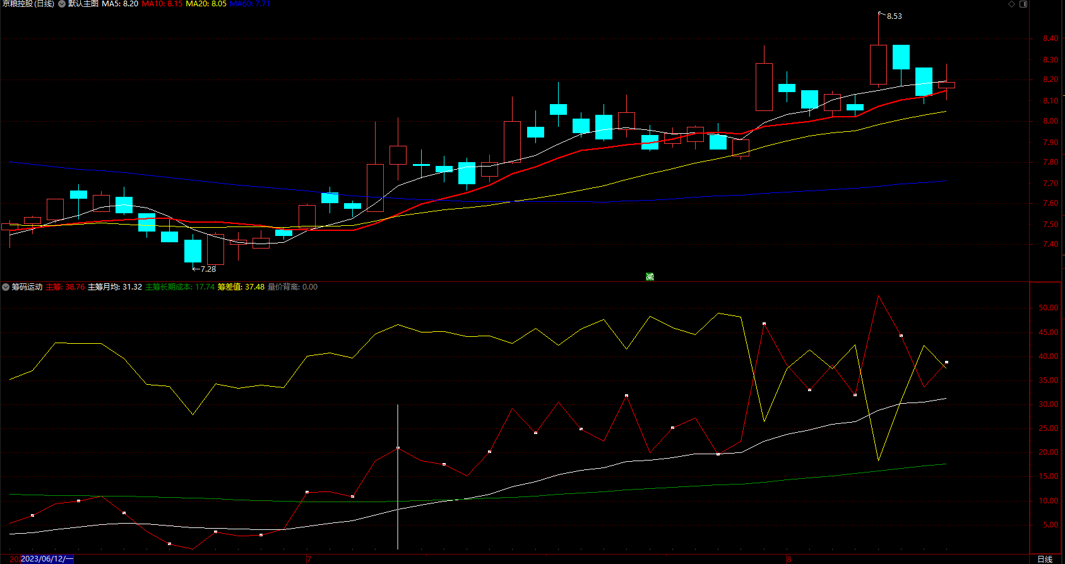The image size is (1065, 564).
Task: Click the 主筹: 38.76 value
Action: tap(65, 287)
